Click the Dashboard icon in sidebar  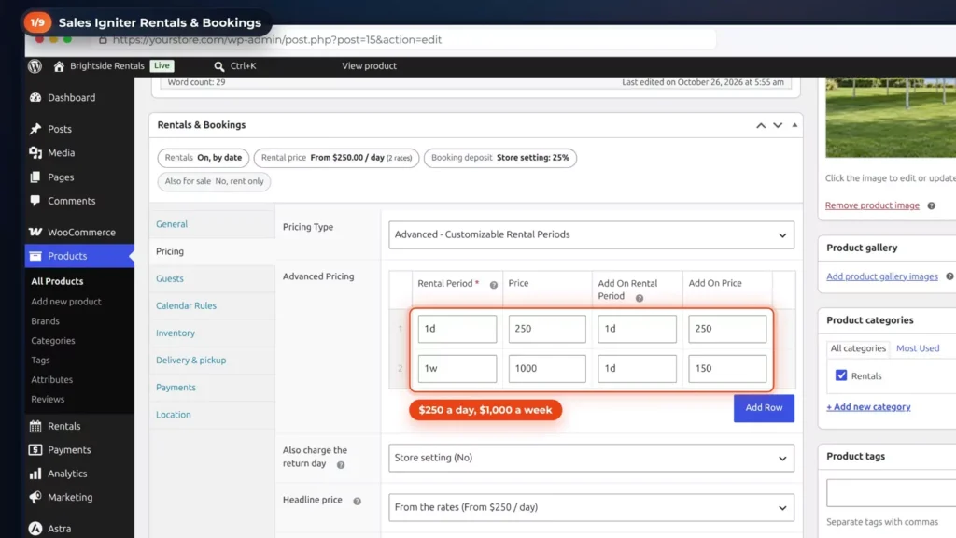35,97
